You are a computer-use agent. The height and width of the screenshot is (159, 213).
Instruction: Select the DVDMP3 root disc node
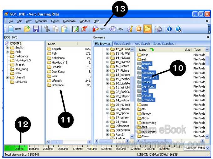pos(13,43)
